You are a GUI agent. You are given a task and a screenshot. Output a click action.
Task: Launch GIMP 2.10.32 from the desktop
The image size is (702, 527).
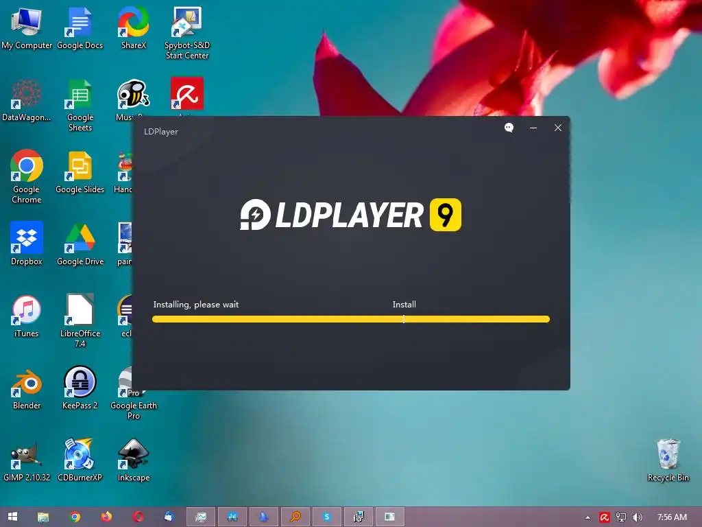point(27,460)
